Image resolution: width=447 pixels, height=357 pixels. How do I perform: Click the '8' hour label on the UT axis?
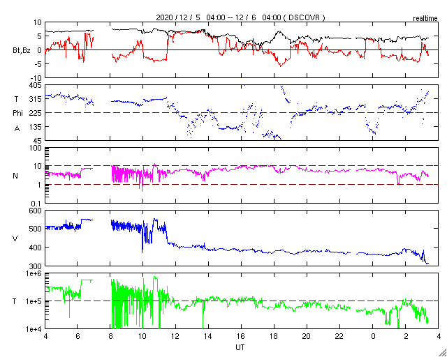pos(110,337)
